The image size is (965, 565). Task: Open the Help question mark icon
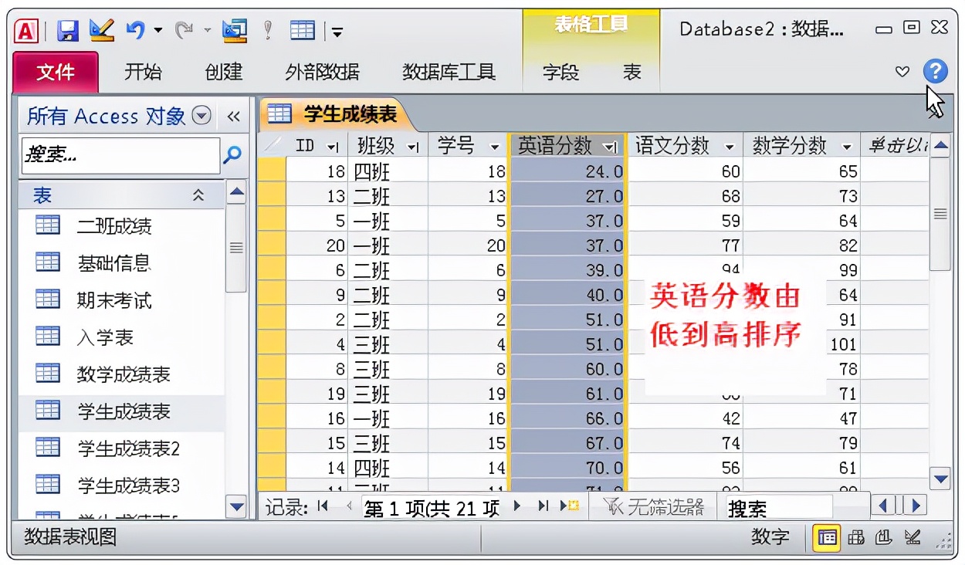point(935,72)
